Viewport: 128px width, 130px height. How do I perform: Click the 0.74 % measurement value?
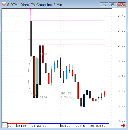(66, 97)
